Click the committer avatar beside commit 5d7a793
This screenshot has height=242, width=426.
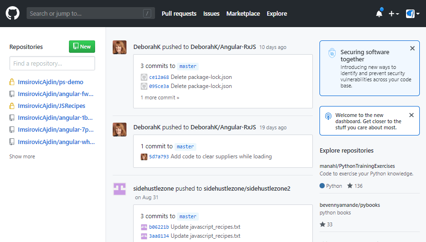point(144,157)
